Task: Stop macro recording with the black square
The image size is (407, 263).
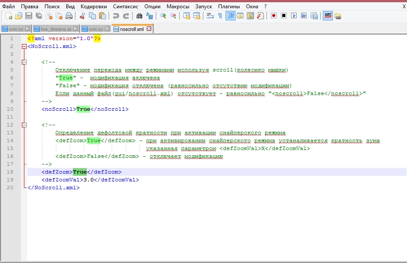Action: click(x=284, y=16)
